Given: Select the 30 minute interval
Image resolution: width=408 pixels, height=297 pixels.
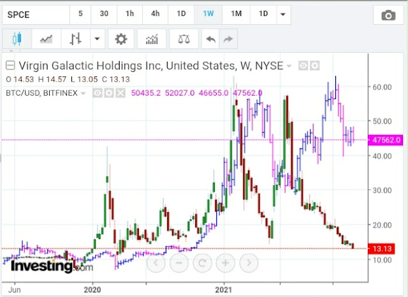Looking at the screenshot, I should pos(104,15).
